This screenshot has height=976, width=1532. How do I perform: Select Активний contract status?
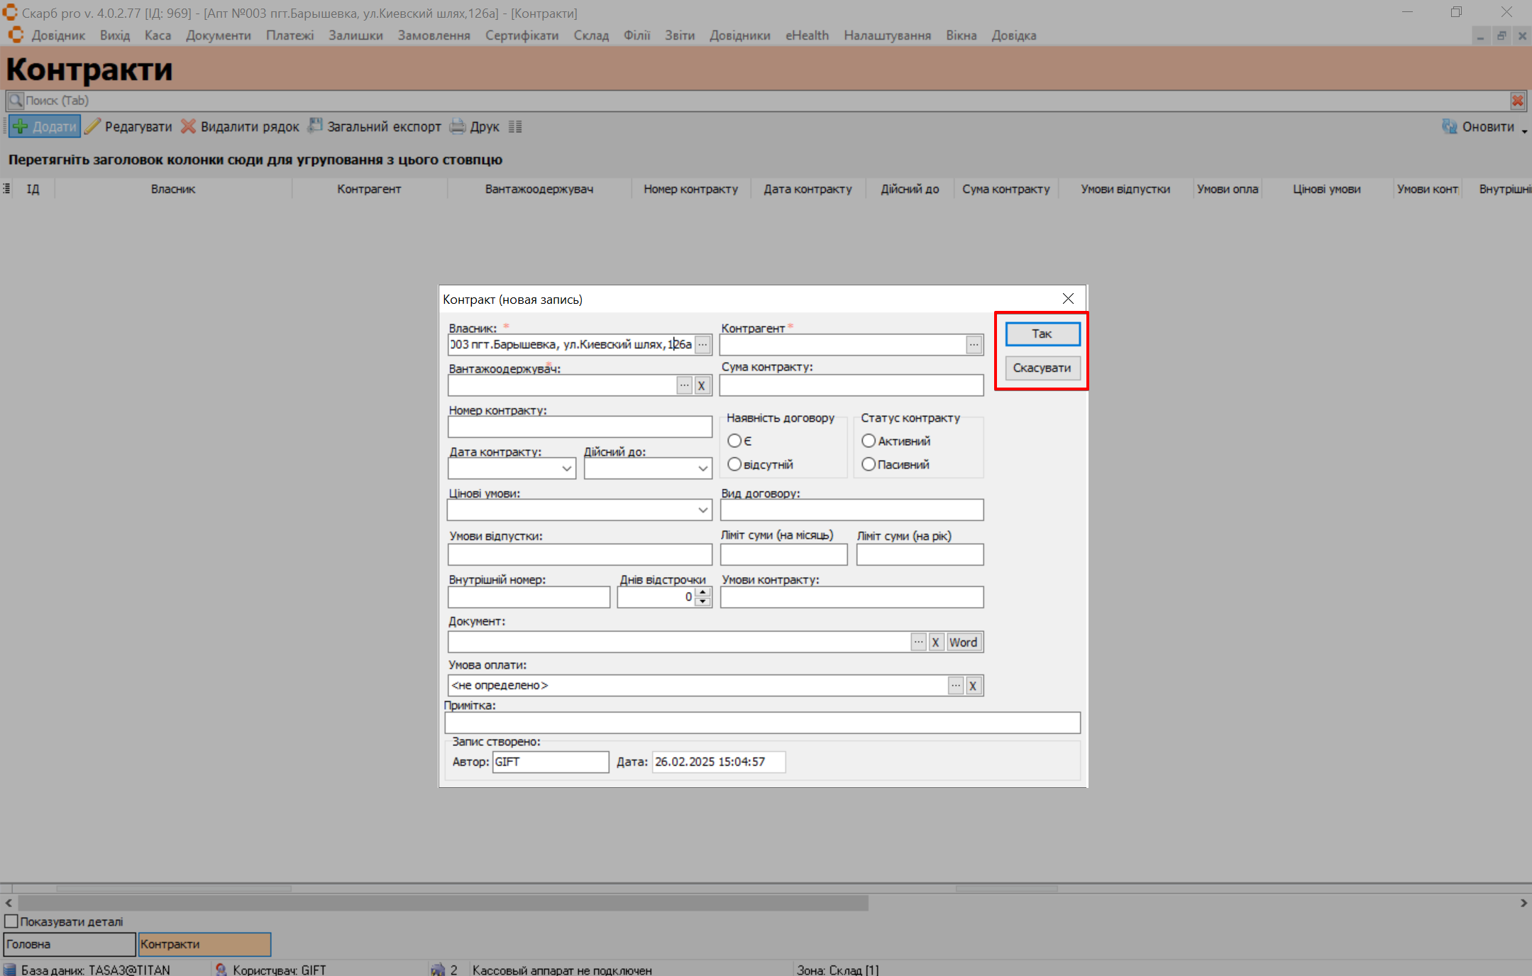tap(869, 441)
